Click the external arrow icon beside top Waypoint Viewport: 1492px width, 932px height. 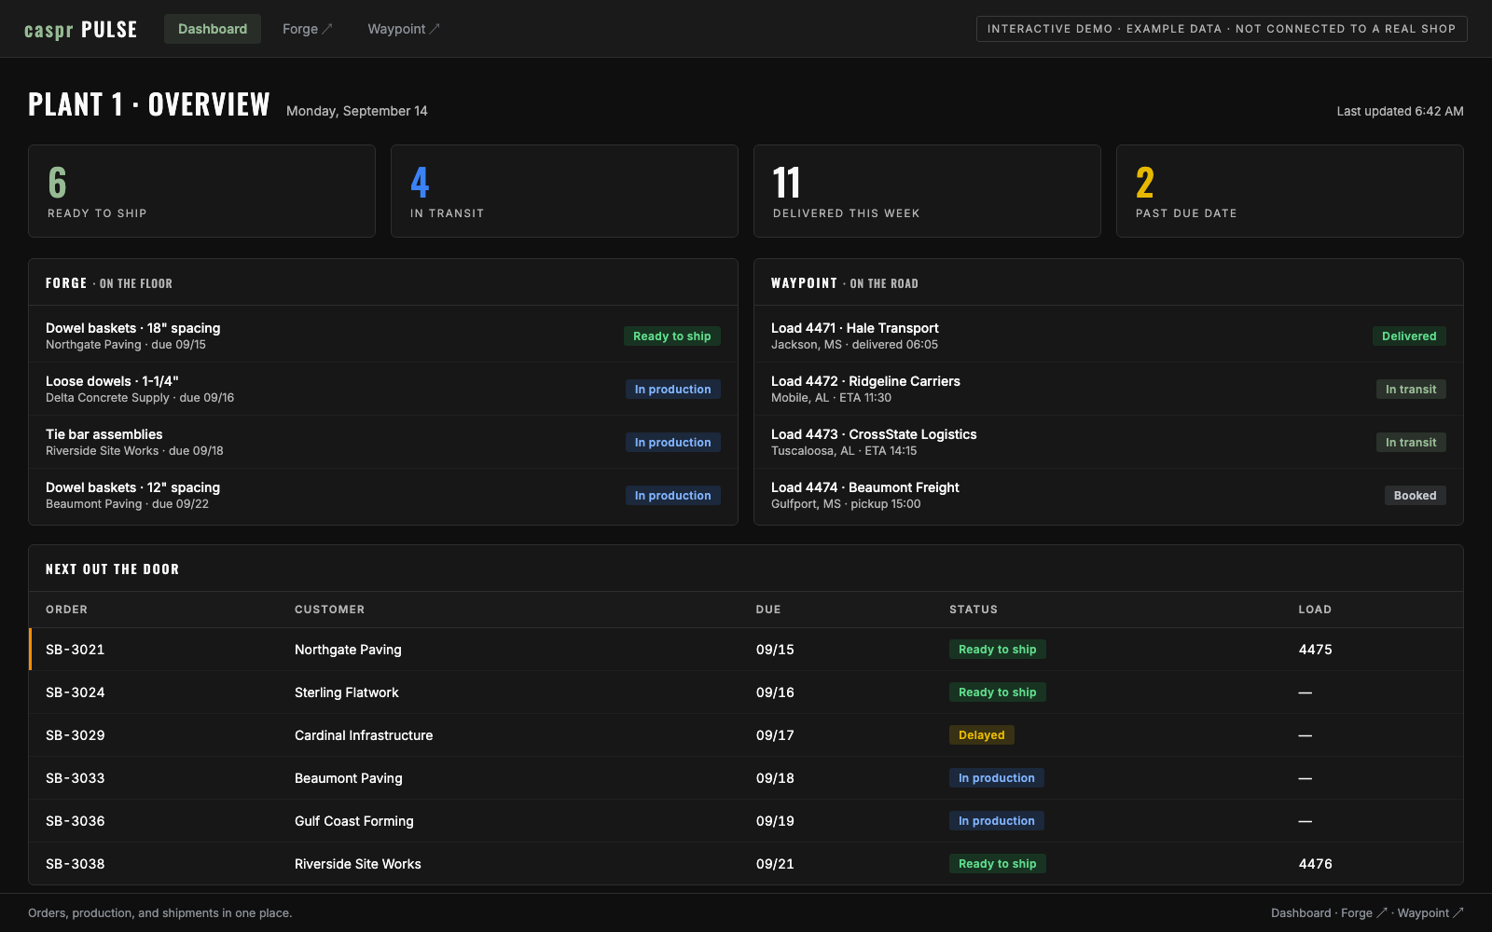pyautogui.click(x=435, y=29)
